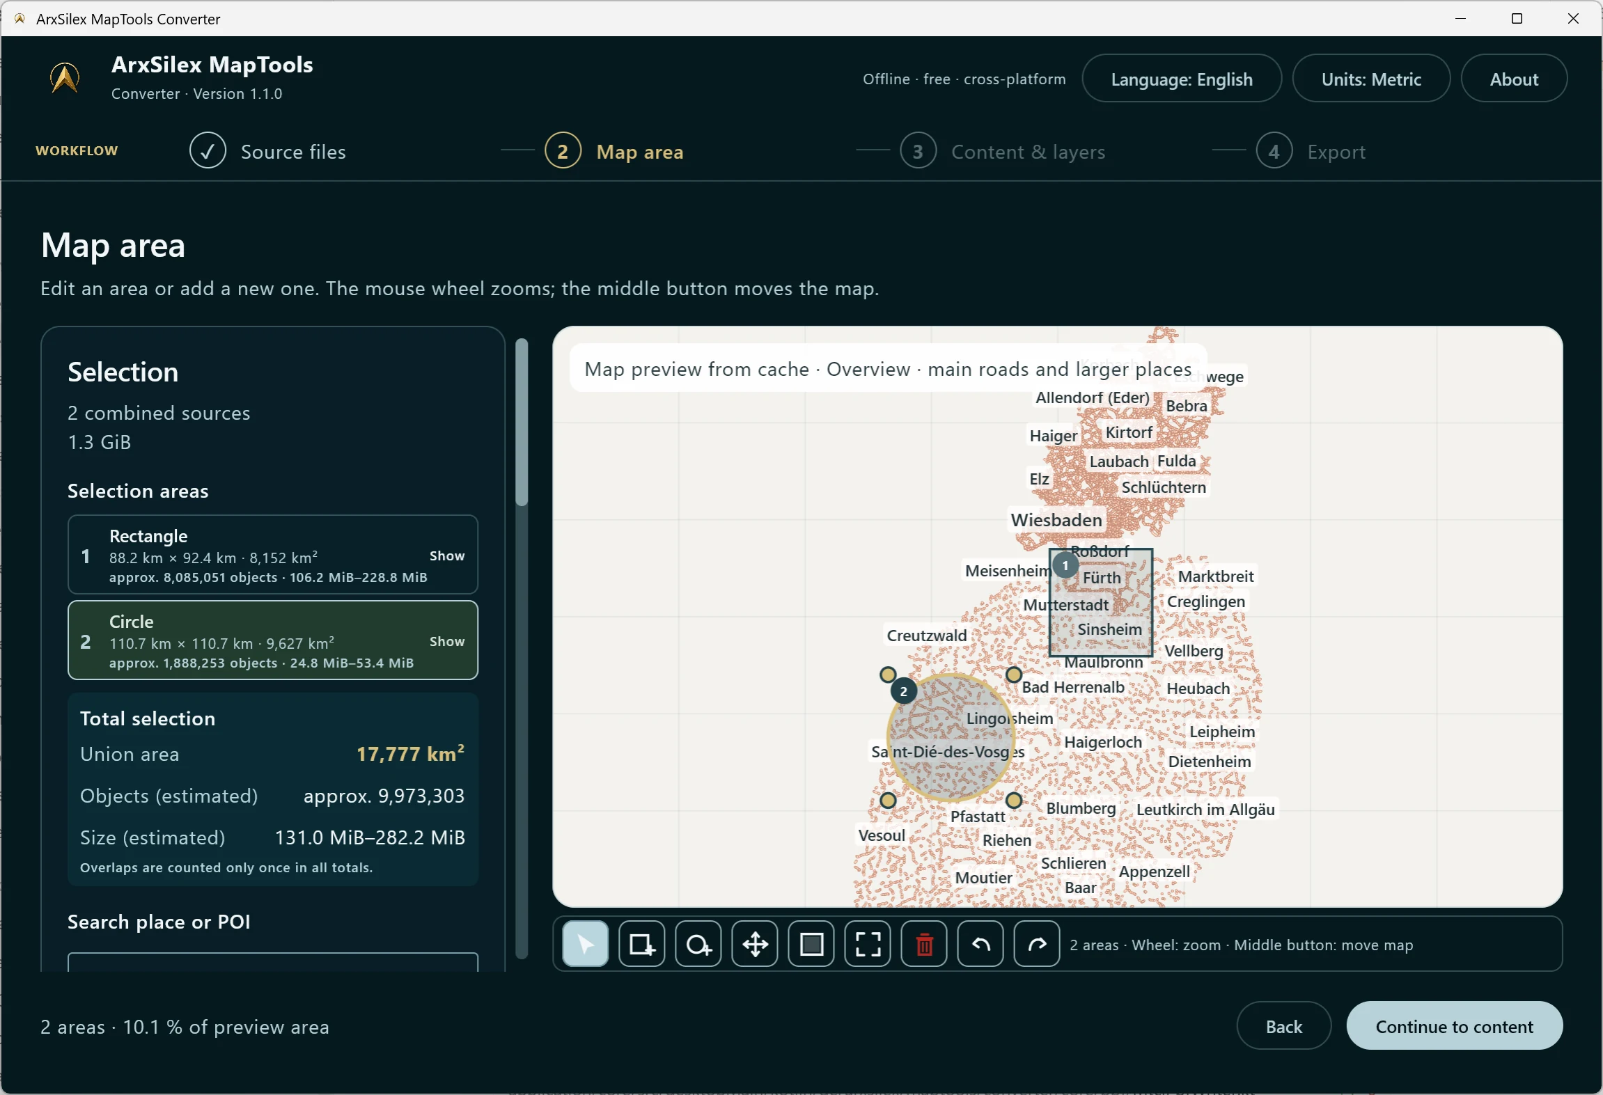Click the Size estimate 131.0 MiB–282.2 MiB
The width and height of the screenshot is (1603, 1095).
click(x=370, y=837)
